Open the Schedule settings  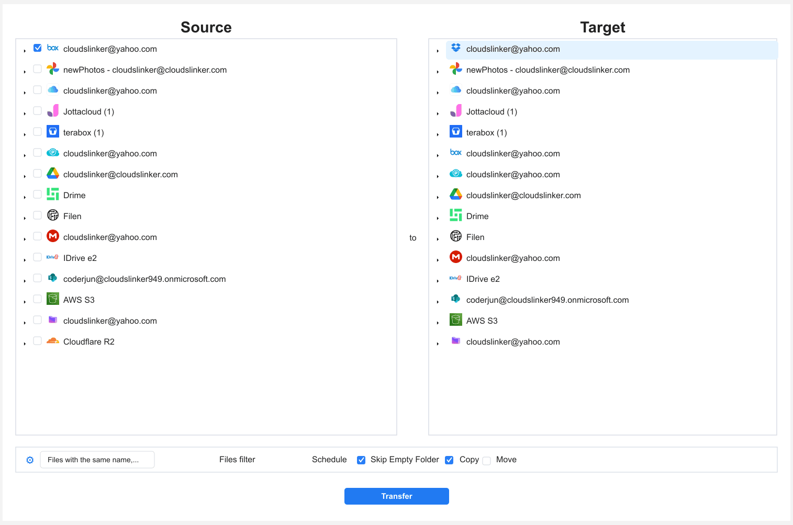coord(329,460)
